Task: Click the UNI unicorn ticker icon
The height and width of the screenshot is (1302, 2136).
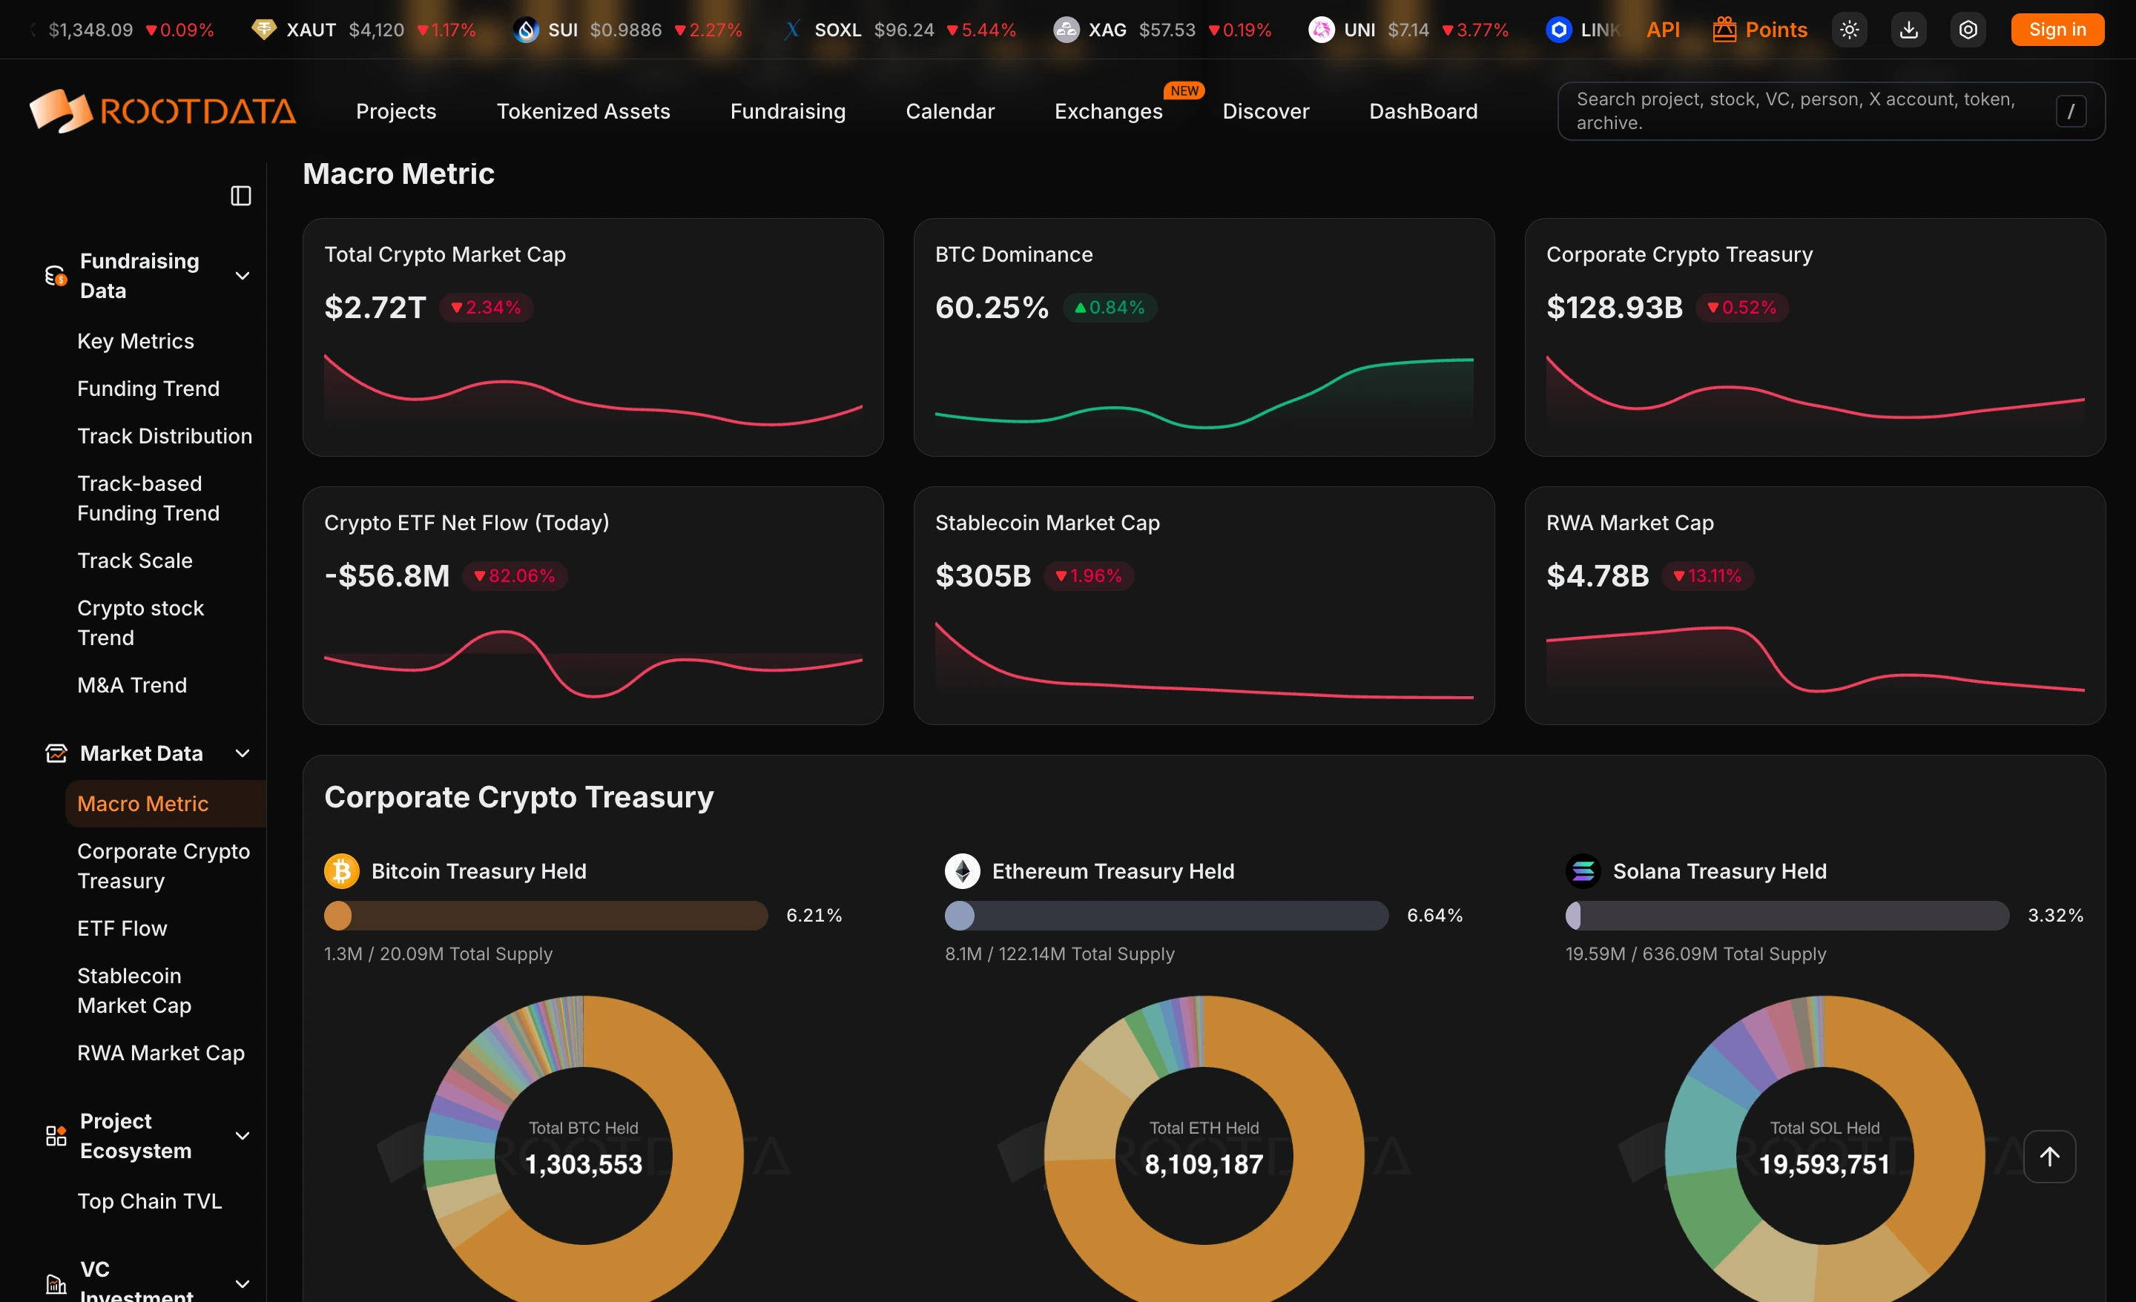Action: point(1321,30)
